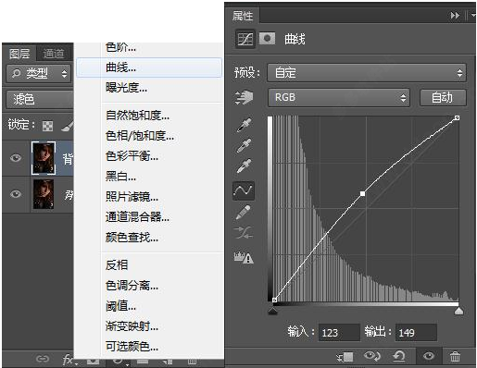Image resolution: width=477 pixels, height=368 pixels.
Task: Pick the gray point eyedropper
Action: tap(245, 146)
